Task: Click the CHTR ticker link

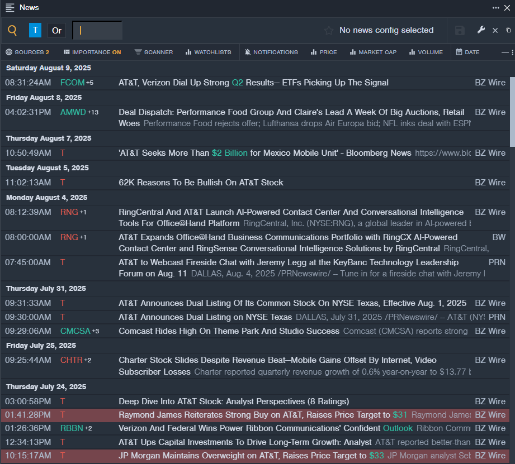Action: [x=71, y=360]
